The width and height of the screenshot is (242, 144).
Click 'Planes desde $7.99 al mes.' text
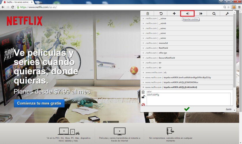coord(53,92)
